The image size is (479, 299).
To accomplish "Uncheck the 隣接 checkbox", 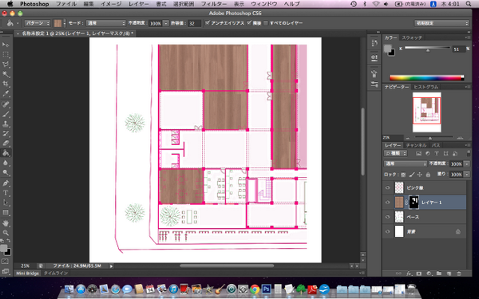I will click(x=249, y=23).
